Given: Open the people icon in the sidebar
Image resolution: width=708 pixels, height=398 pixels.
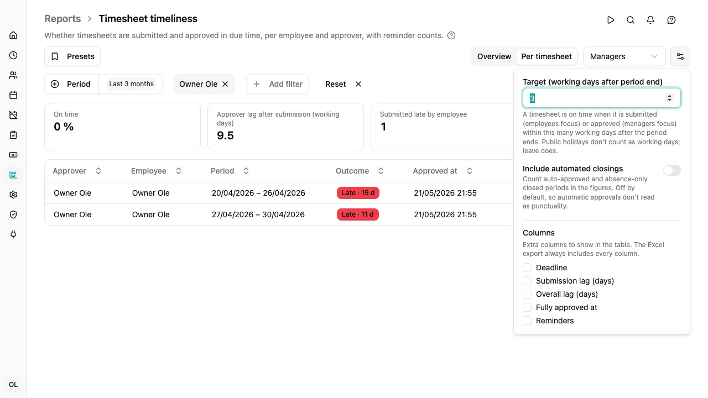Looking at the screenshot, I should [x=13, y=75].
